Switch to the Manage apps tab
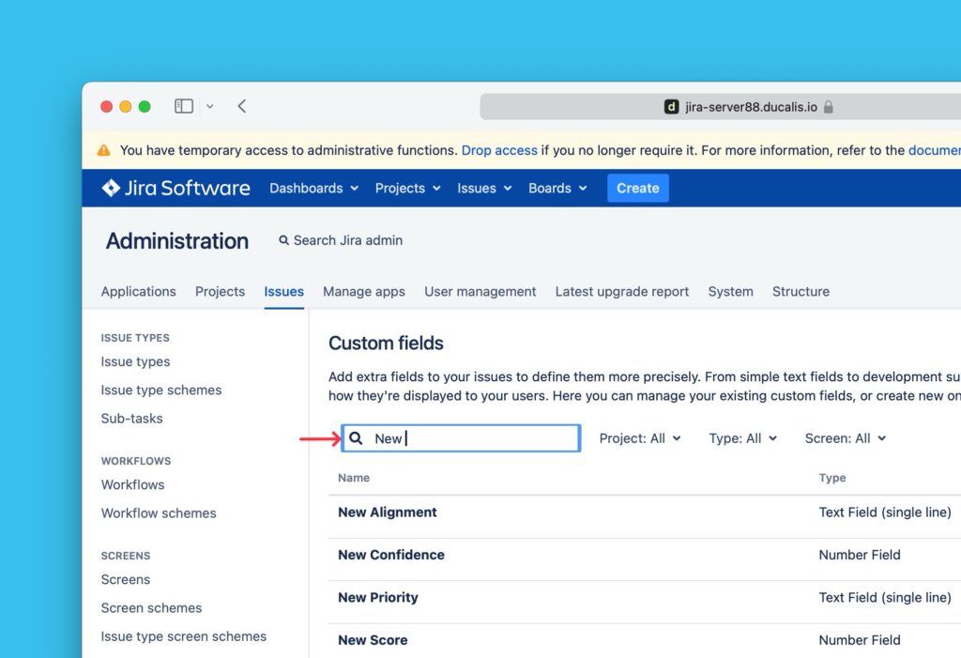961x658 pixels. coord(364,291)
